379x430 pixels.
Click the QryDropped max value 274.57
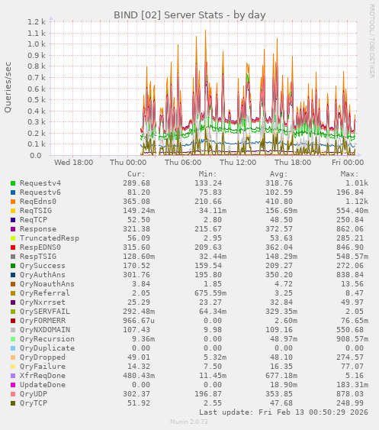tap(350, 357)
